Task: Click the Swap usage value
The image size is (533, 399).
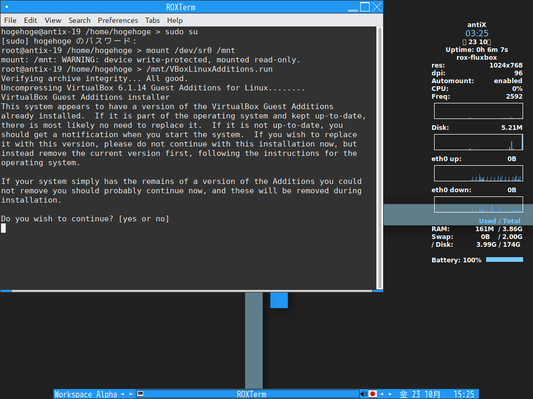Action: point(501,237)
